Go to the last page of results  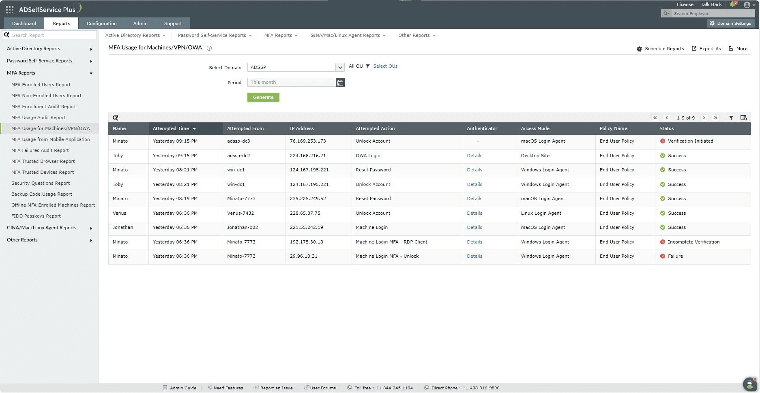tap(716, 118)
